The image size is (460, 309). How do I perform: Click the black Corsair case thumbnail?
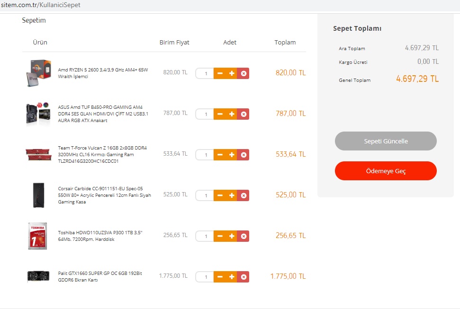(38, 195)
